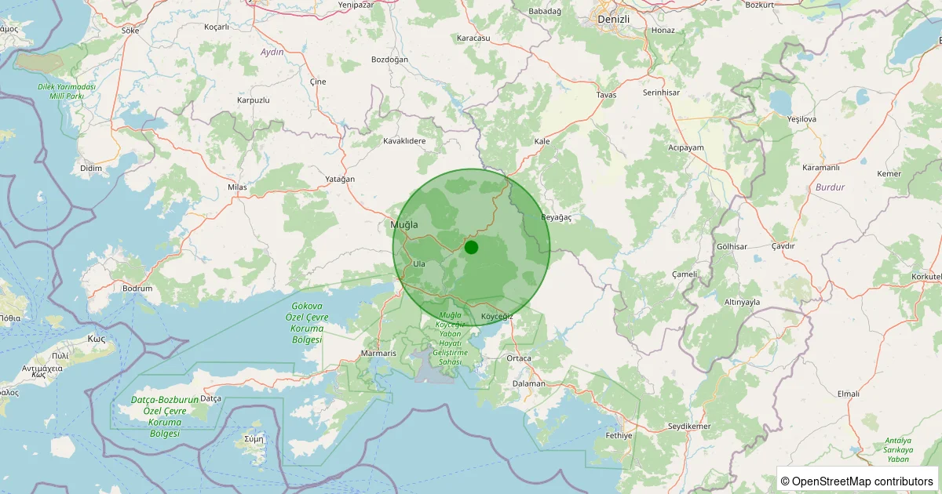Click the Dalaman town label
The height and width of the screenshot is (494, 942).
coord(528,383)
